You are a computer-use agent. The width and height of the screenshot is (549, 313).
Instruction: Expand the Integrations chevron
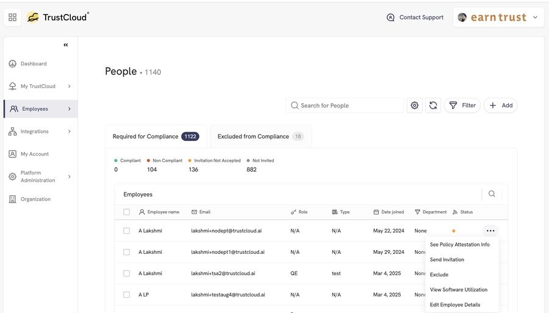coord(70,131)
